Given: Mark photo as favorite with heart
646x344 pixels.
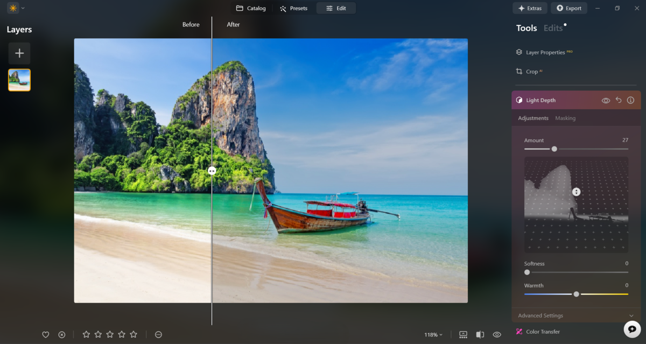Looking at the screenshot, I should [x=46, y=334].
